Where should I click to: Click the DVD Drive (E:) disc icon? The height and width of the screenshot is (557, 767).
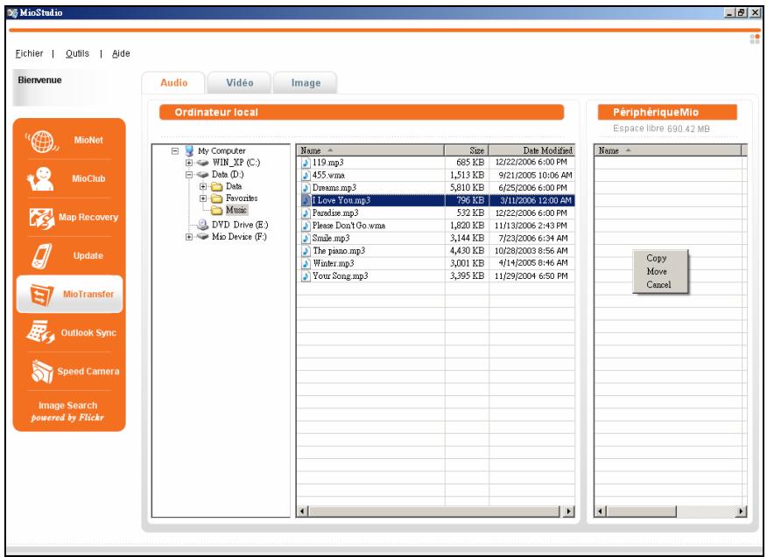click(202, 225)
